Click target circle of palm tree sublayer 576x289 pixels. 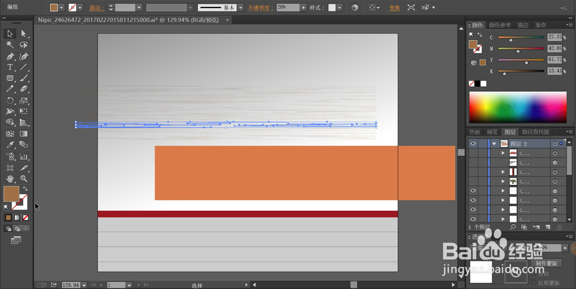click(x=555, y=182)
